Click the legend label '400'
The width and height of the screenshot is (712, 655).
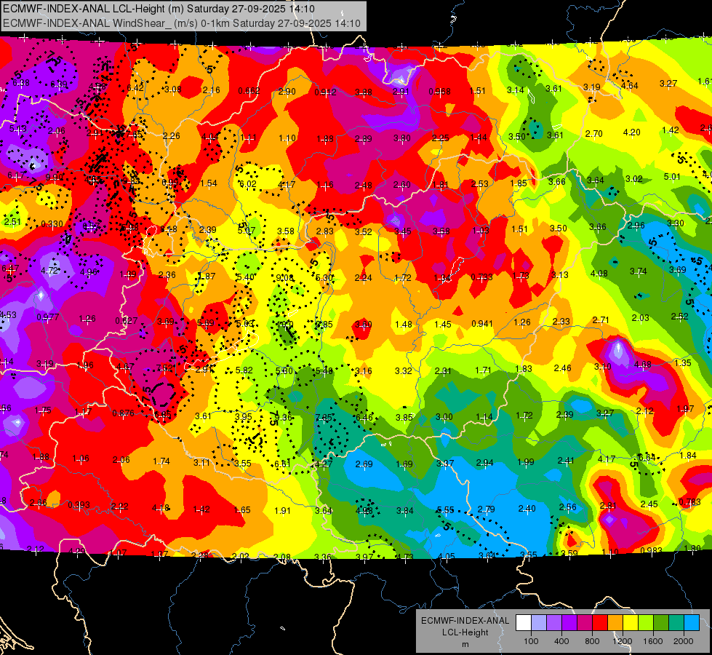coord(561,641)
